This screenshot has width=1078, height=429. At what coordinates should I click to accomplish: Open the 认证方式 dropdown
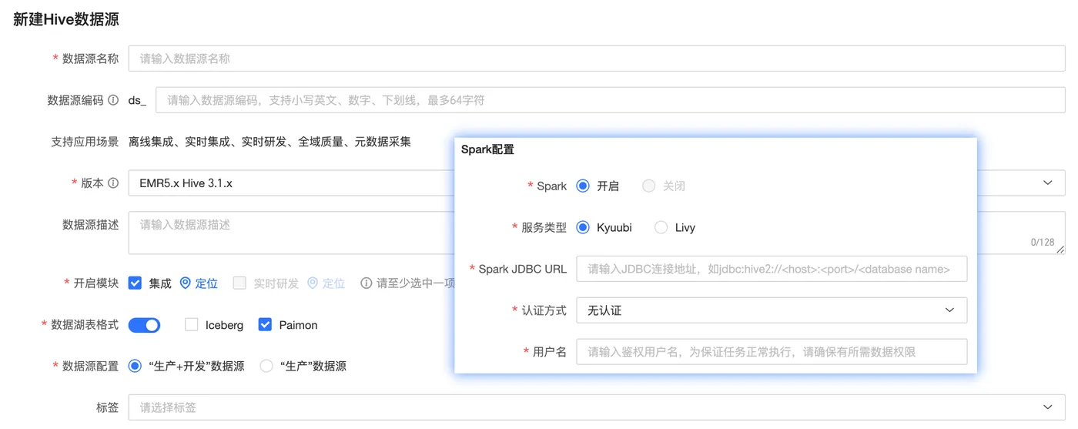tap(771, 310)
